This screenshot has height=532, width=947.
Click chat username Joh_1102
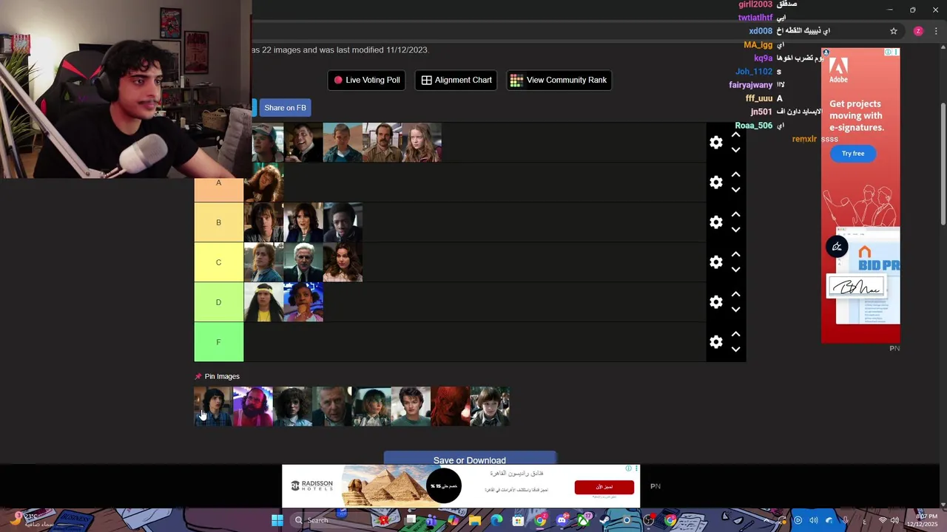tap(754, 72)
